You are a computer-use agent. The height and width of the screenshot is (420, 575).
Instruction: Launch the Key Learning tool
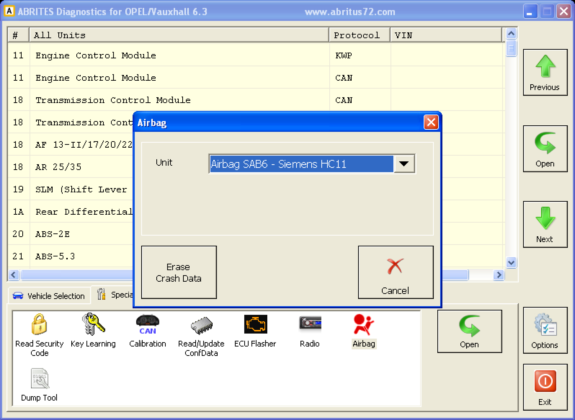click(x=93, y=330)
